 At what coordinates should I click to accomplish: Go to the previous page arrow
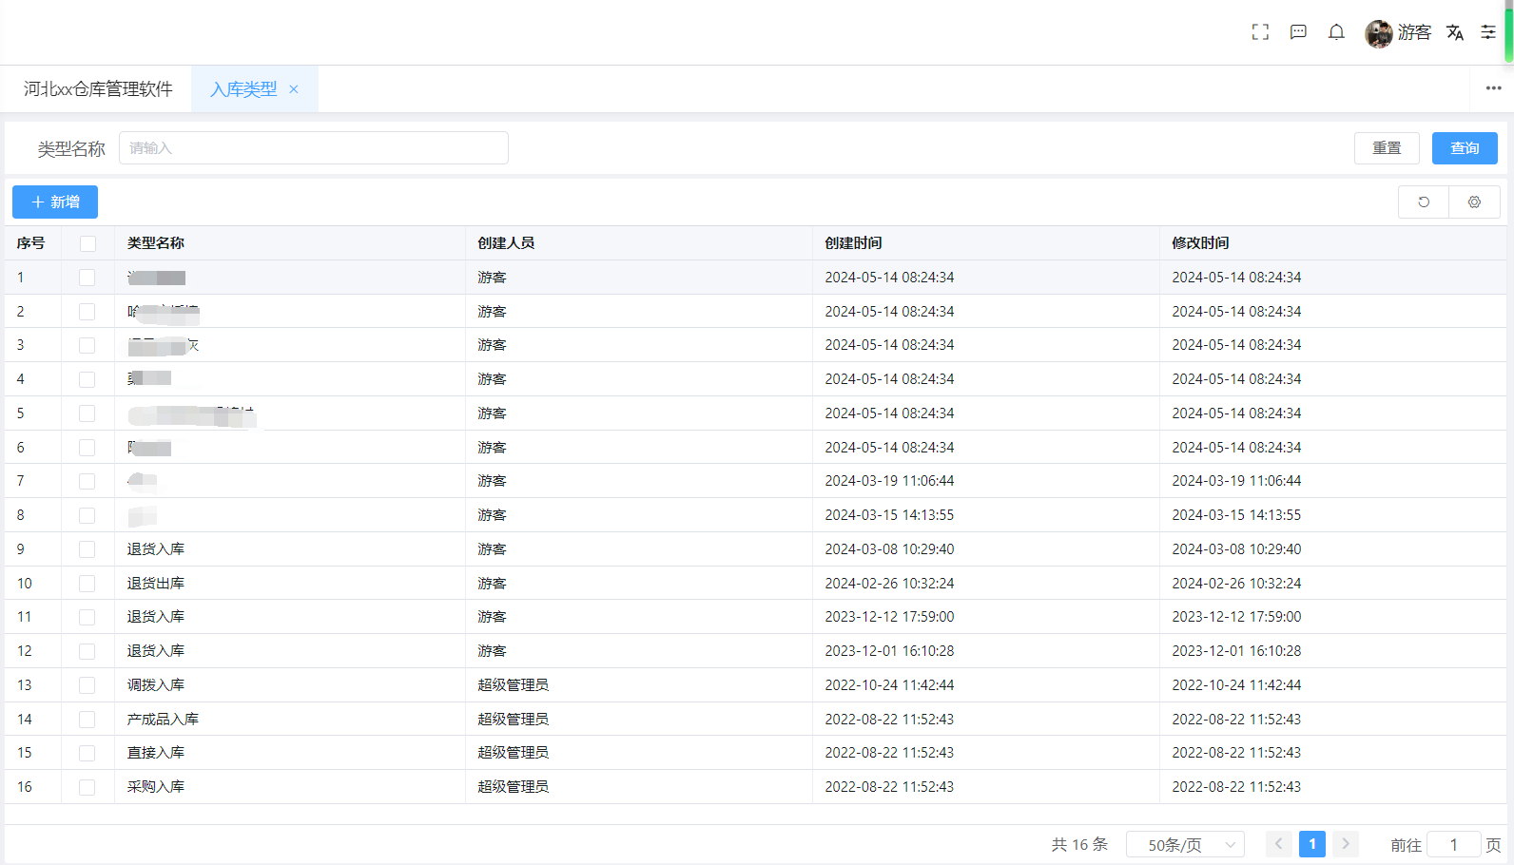[x=1279, y=844]
